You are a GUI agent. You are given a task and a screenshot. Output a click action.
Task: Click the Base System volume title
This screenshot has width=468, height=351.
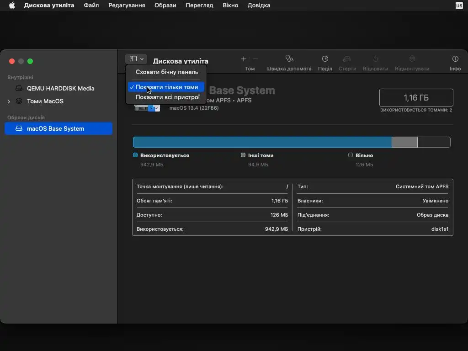pos(242,90)
